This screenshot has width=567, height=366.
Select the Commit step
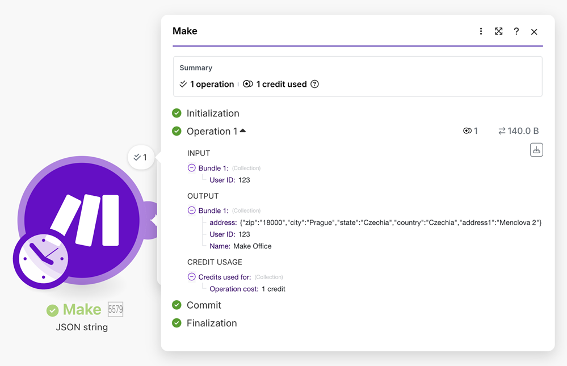(204, 305)
